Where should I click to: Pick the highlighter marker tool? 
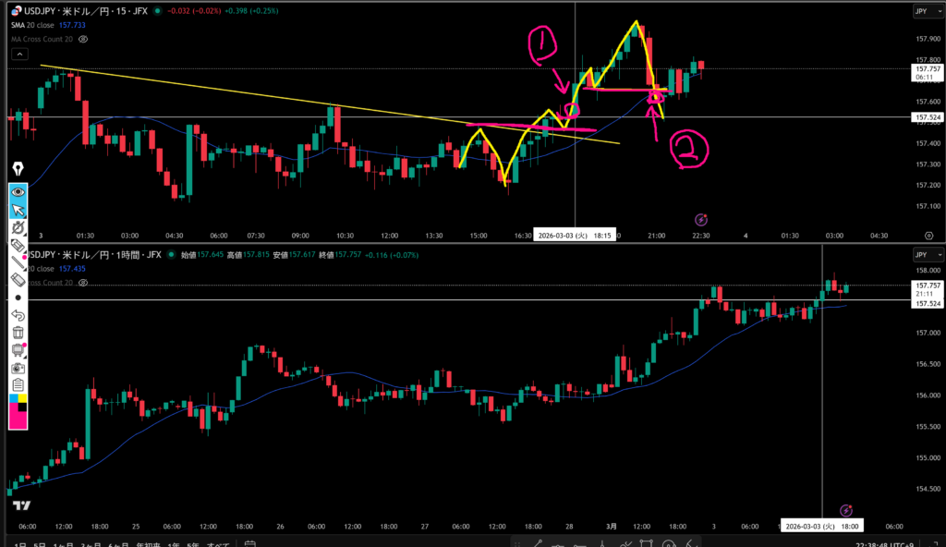click(18, 245)
